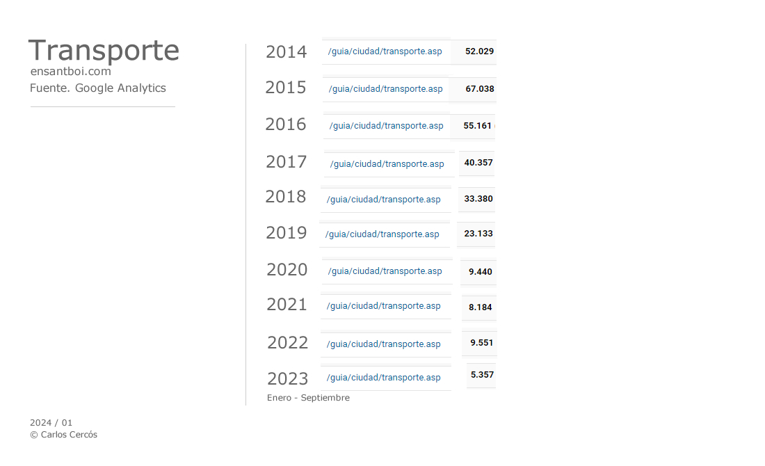
Task: Click the 52.029 pageview value
Action: point(480,51)
